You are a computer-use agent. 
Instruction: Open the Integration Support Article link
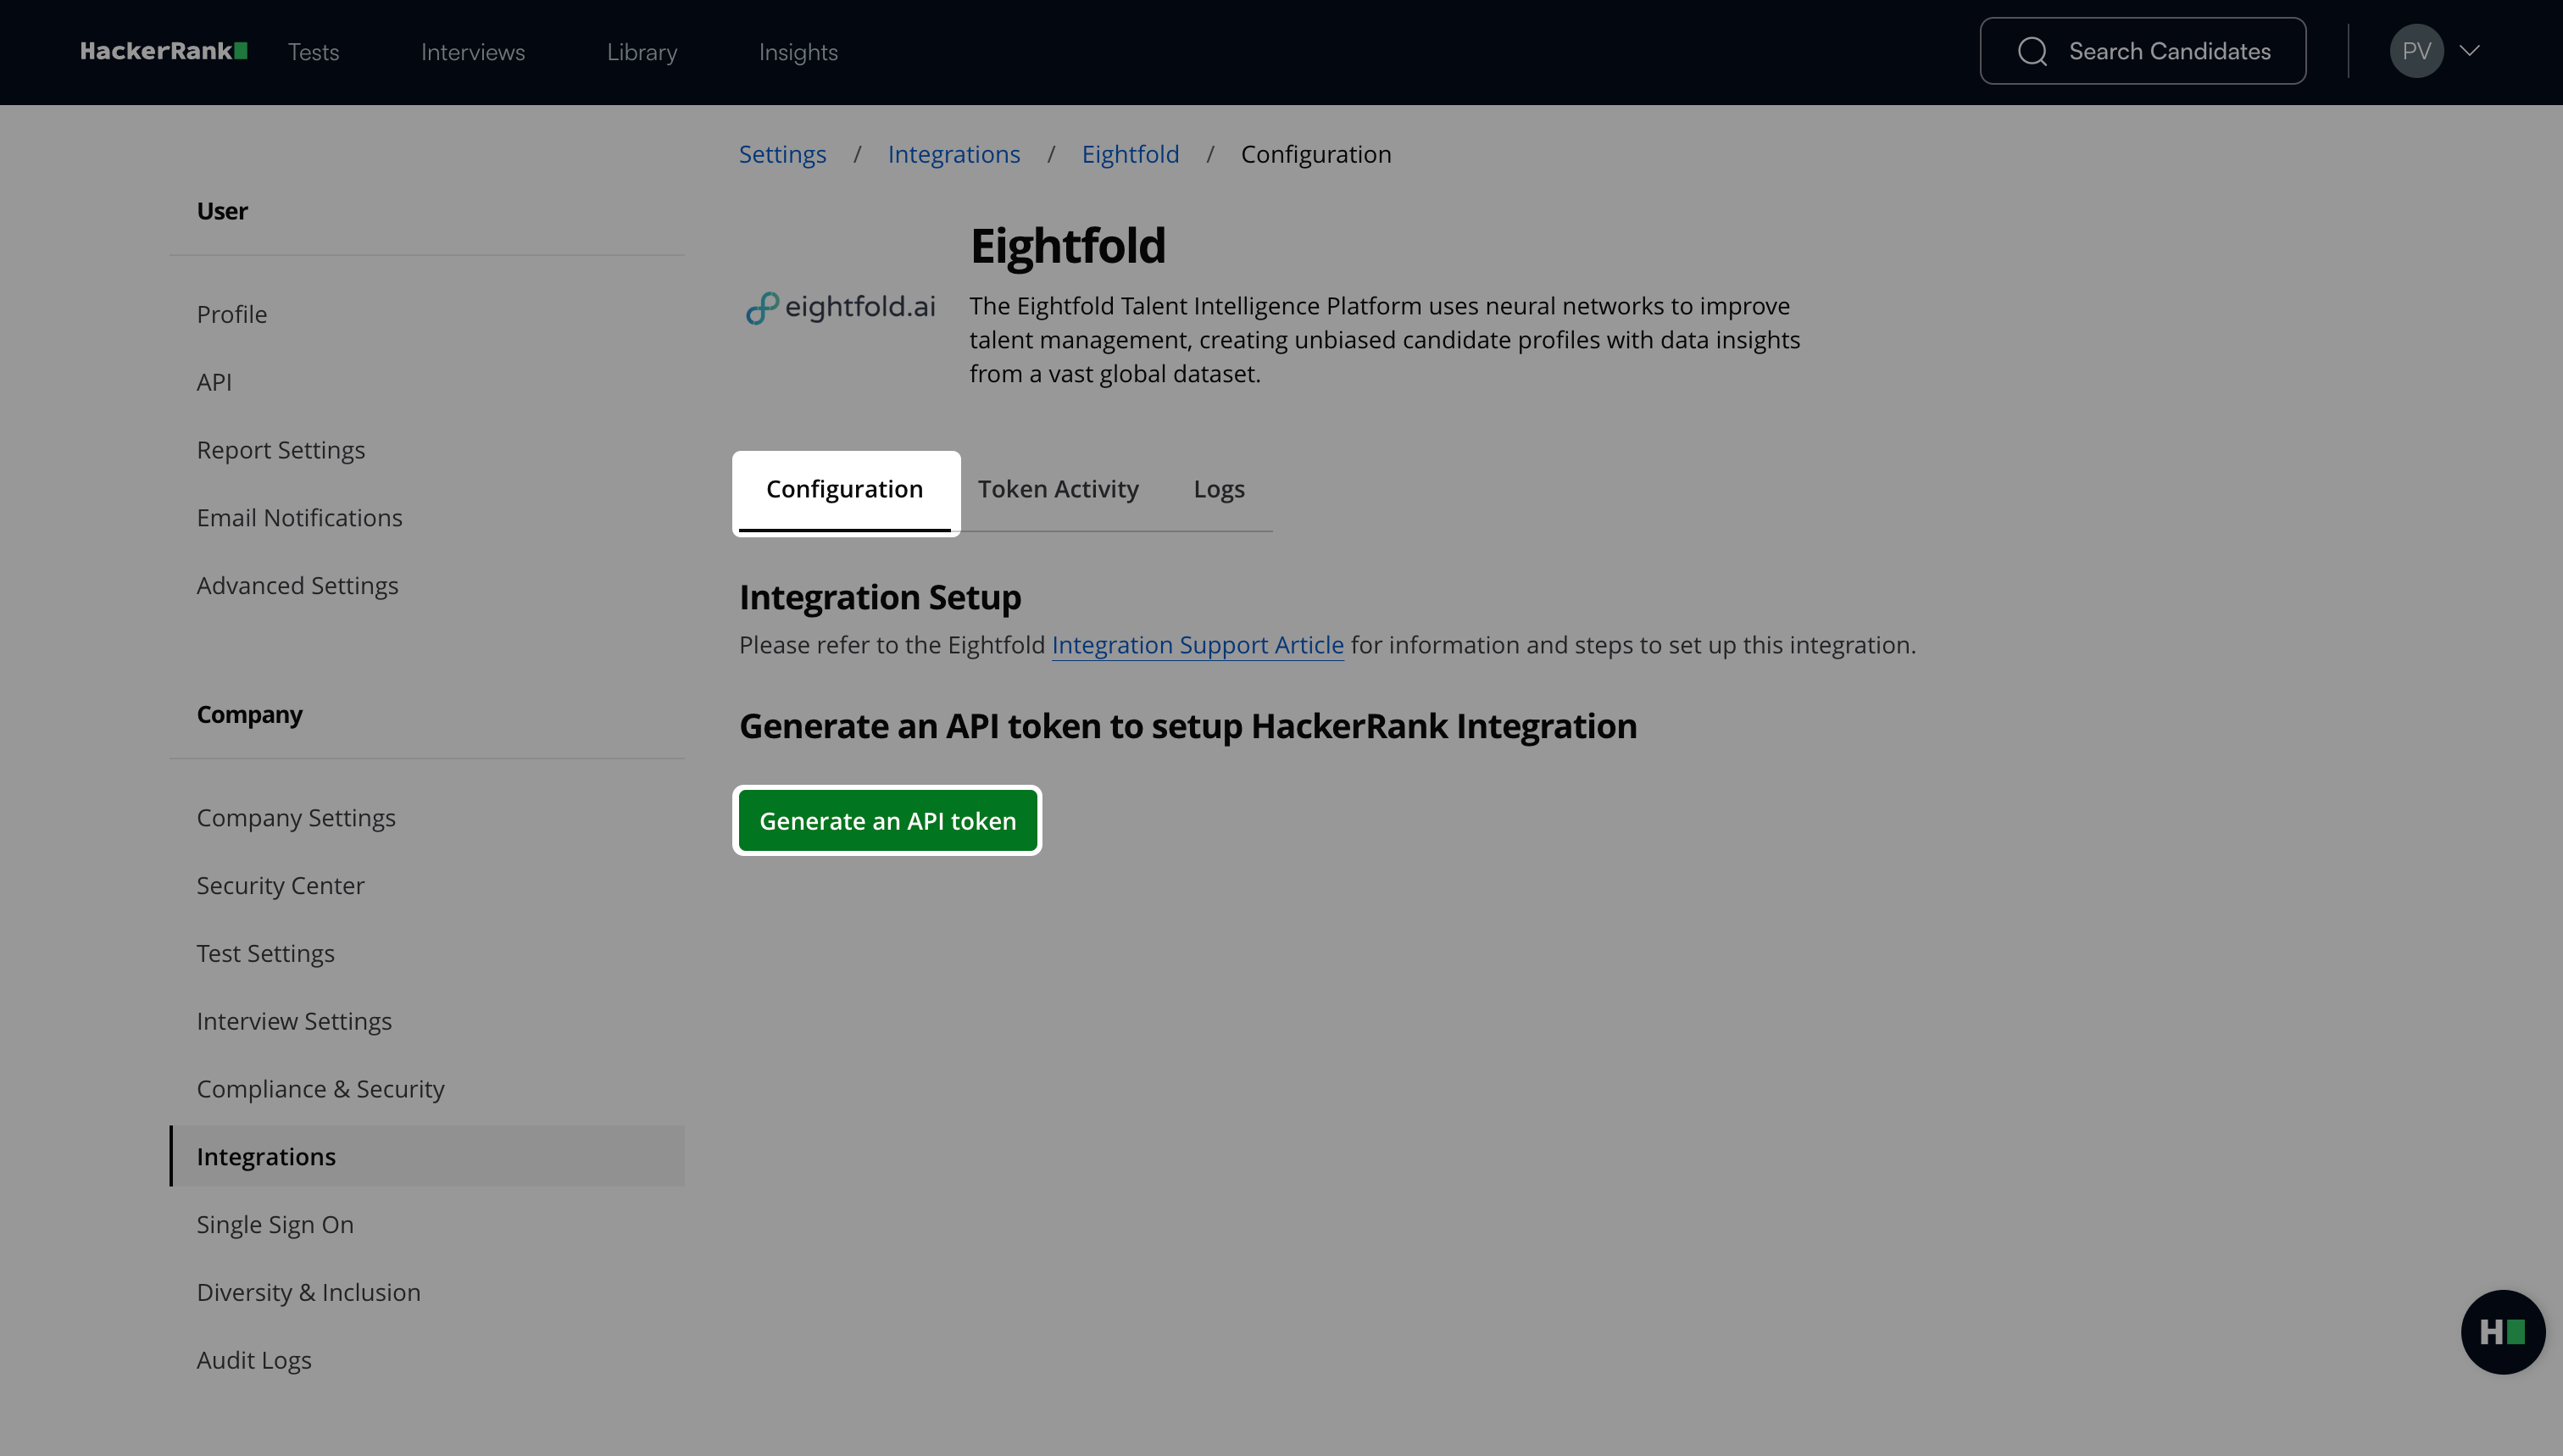tap(1197, 645)
